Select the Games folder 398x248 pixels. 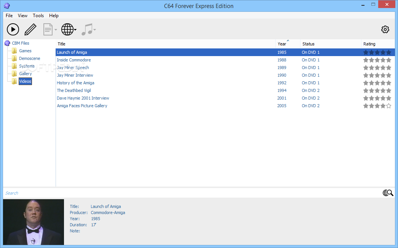(25, 51)
